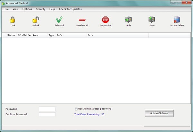193x132 pixels.
Task: Open the Security menu
Action: [41, 9]
